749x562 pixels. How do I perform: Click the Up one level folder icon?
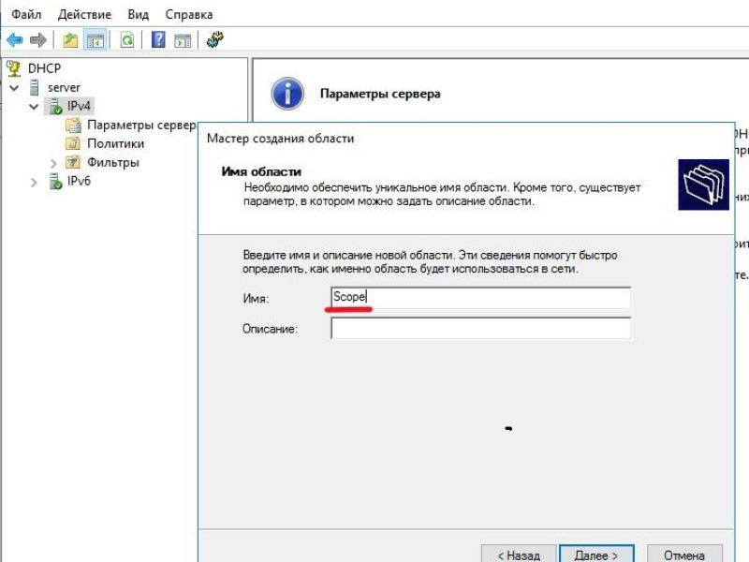tap(71, 39)
